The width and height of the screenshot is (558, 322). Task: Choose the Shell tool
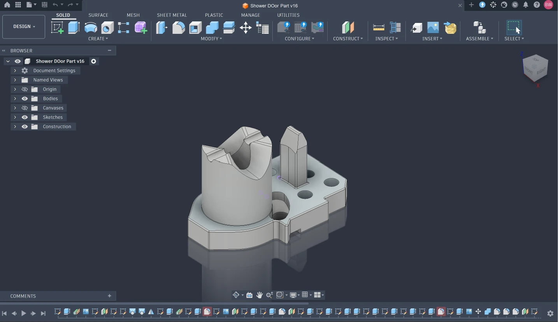click(195, 28)
